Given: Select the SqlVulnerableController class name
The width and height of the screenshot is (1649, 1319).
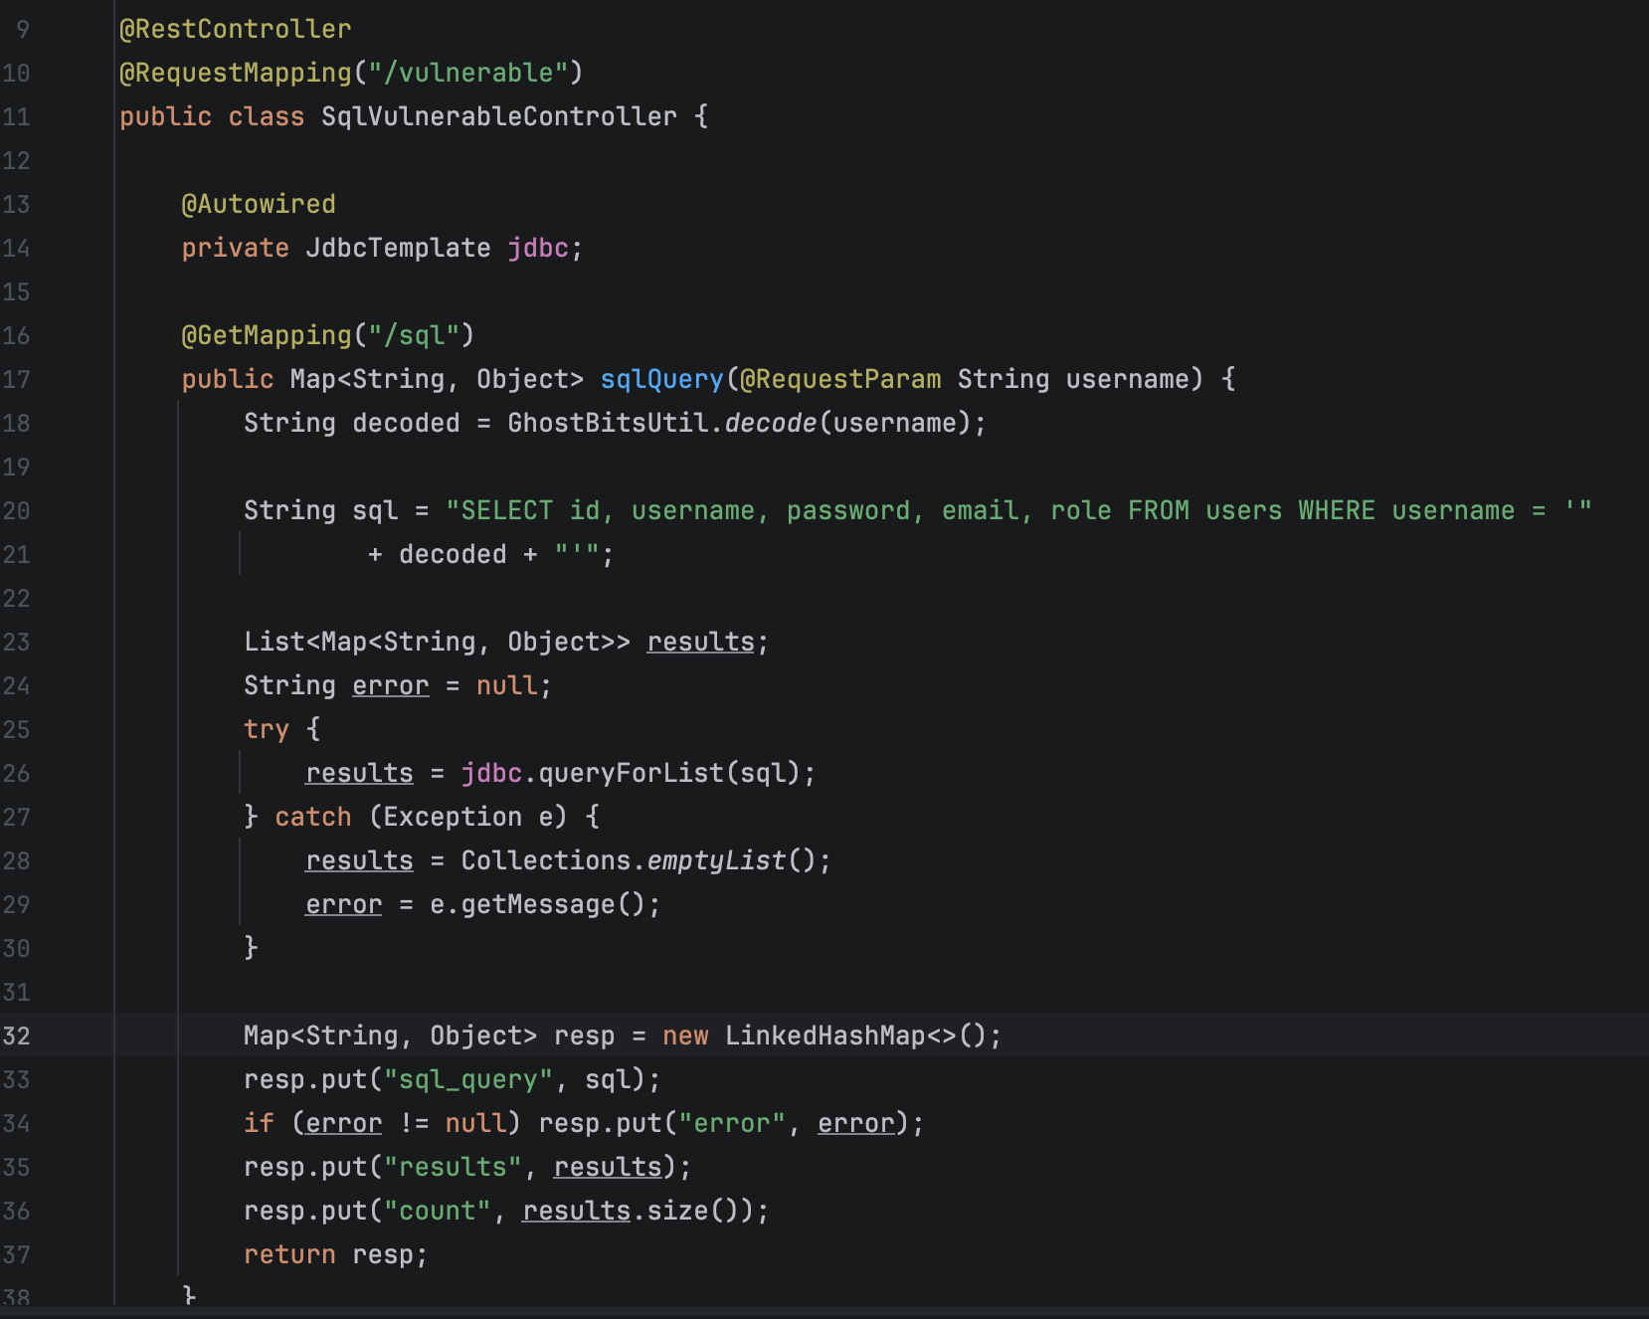Looking at the screenshot, I should 498,116.
